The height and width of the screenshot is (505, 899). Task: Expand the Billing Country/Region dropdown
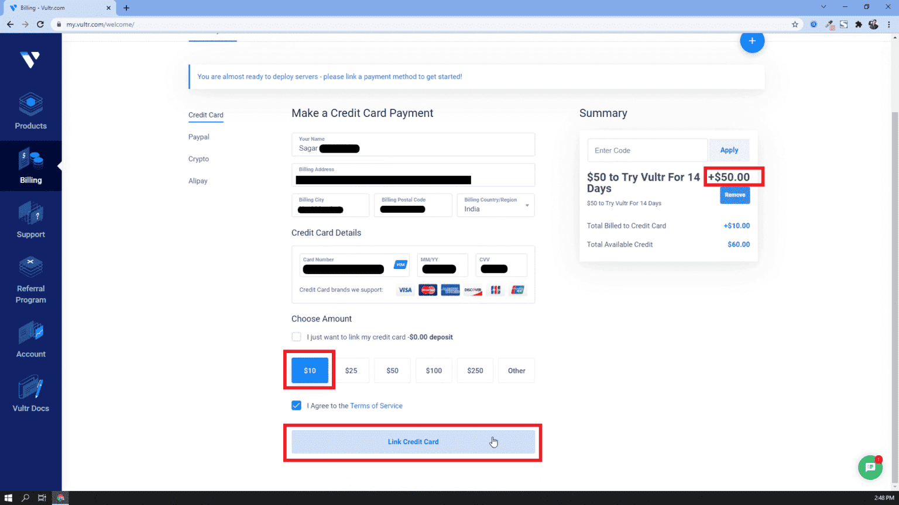[x=496, y=205]
